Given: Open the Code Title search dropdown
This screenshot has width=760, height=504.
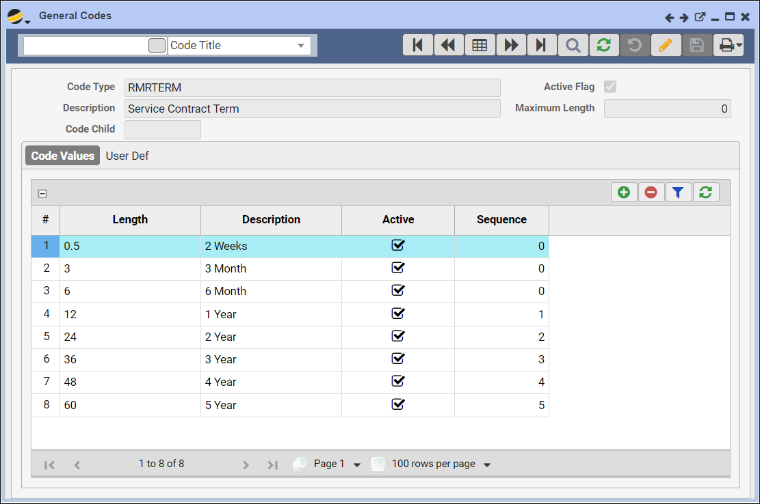Looking at the screenshot, I should (x=300, y=46).
